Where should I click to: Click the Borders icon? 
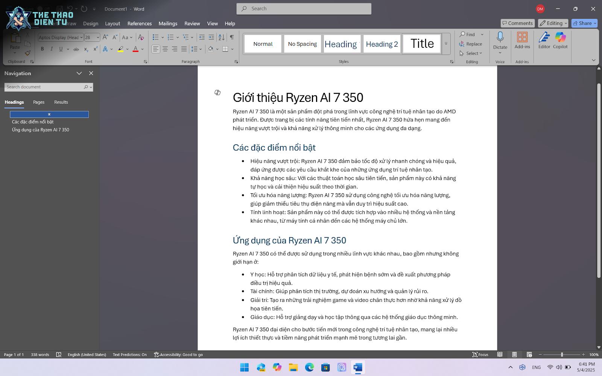click(225, 49)
